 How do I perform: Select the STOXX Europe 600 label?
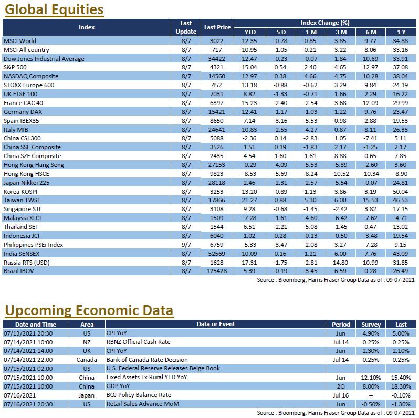click(29, 85)
